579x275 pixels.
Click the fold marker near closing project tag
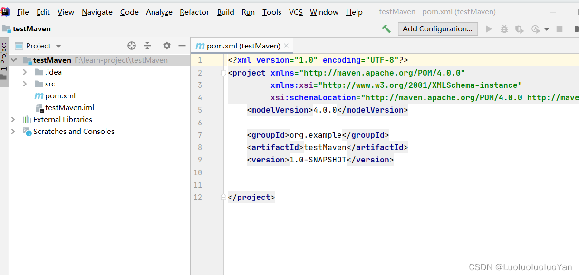point(223,197)
